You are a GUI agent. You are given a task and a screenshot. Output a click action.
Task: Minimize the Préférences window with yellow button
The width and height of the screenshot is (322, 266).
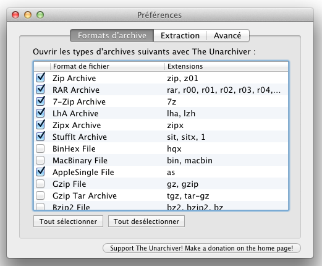[28, 15]
